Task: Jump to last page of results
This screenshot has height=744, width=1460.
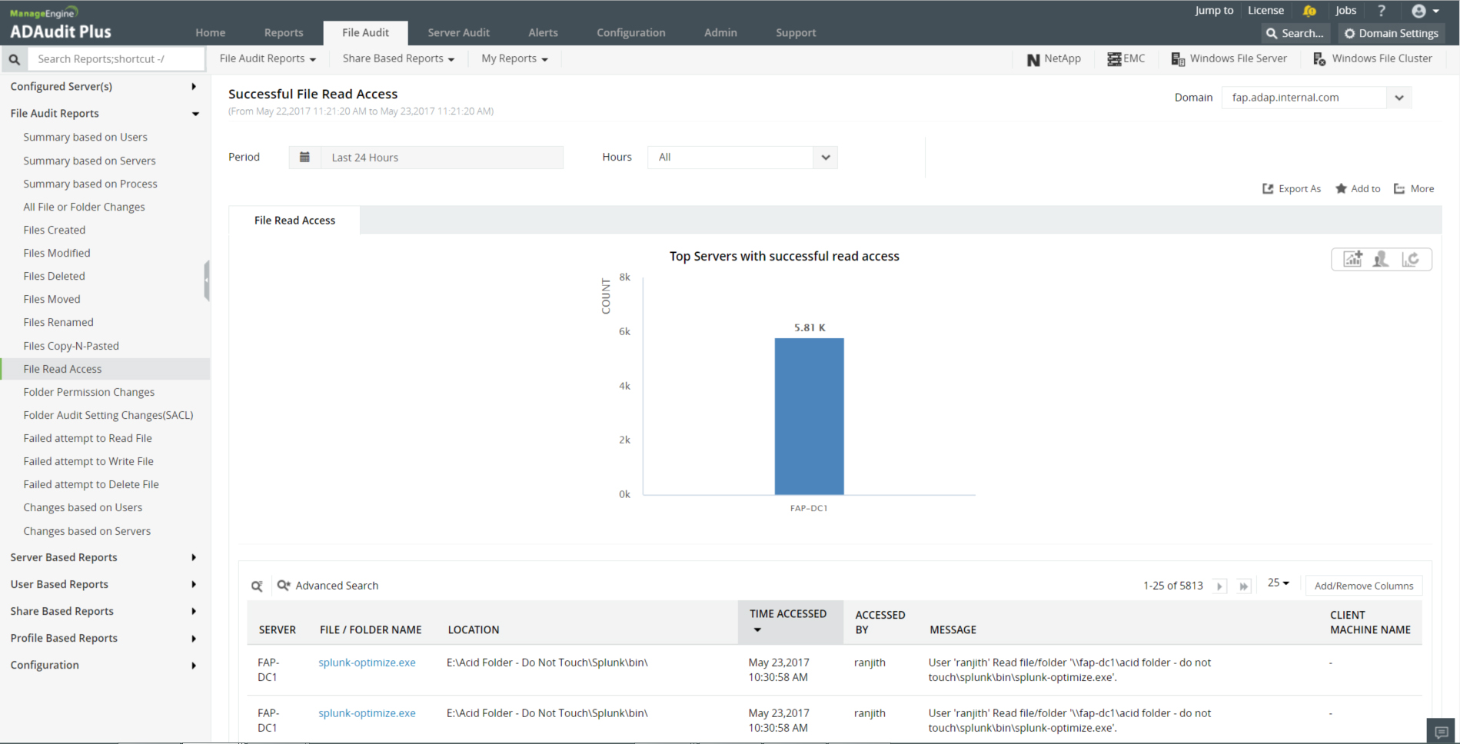Action: (1243, 586)
